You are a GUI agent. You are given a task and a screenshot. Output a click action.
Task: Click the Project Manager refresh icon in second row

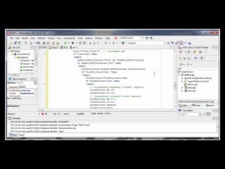202,58
